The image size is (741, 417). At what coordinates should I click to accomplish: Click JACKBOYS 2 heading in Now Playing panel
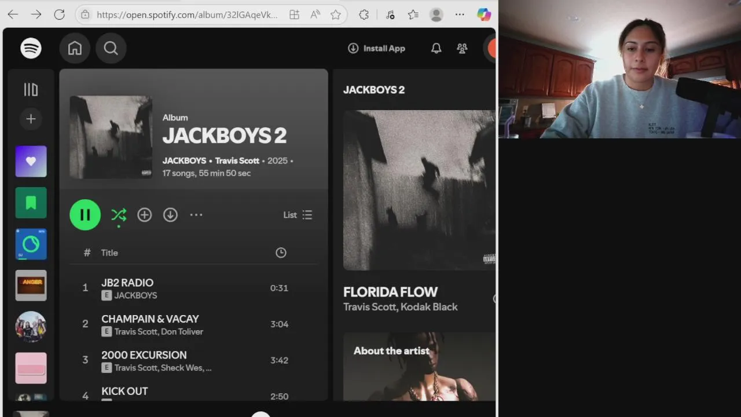(x=374, y=90)
